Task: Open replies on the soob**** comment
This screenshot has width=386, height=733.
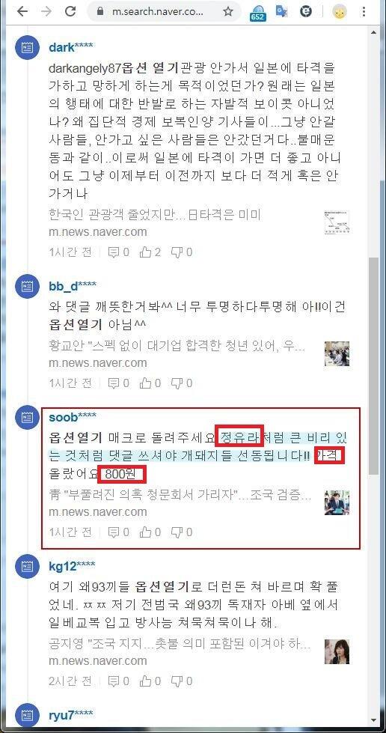Action: point(118,532)
